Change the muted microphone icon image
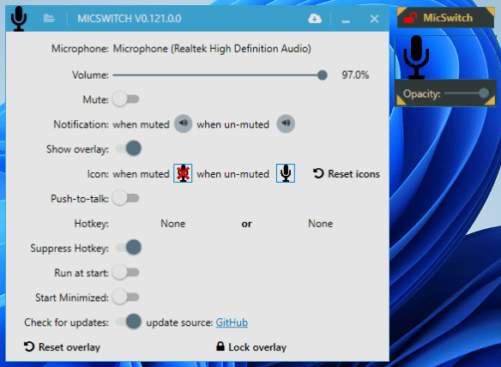This screenshot has width=501, height=367. click(183, 173)
